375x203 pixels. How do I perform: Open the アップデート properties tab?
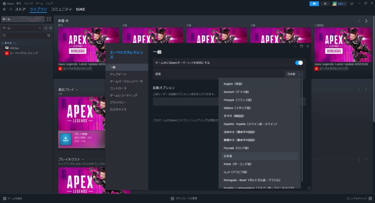tap(127, 74)
